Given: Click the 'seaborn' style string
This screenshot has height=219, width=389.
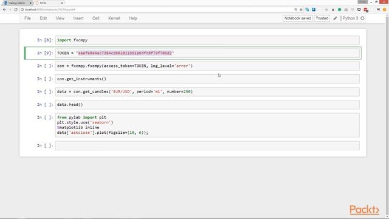Looking at the screenshot, I should coord(100,122).
